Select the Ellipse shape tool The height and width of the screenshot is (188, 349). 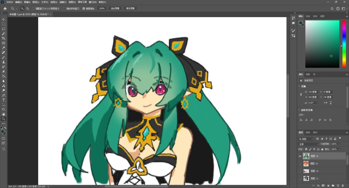(3, 109)
